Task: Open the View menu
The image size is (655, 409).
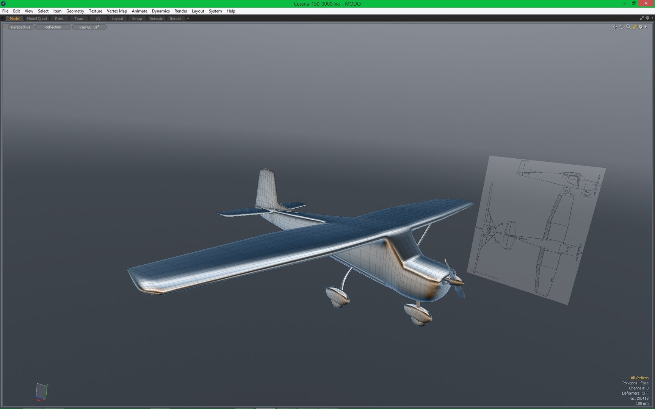Action: coord(29,11)
